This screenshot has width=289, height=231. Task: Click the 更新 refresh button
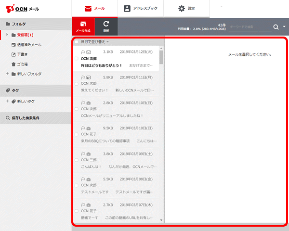tap(106, 27)
